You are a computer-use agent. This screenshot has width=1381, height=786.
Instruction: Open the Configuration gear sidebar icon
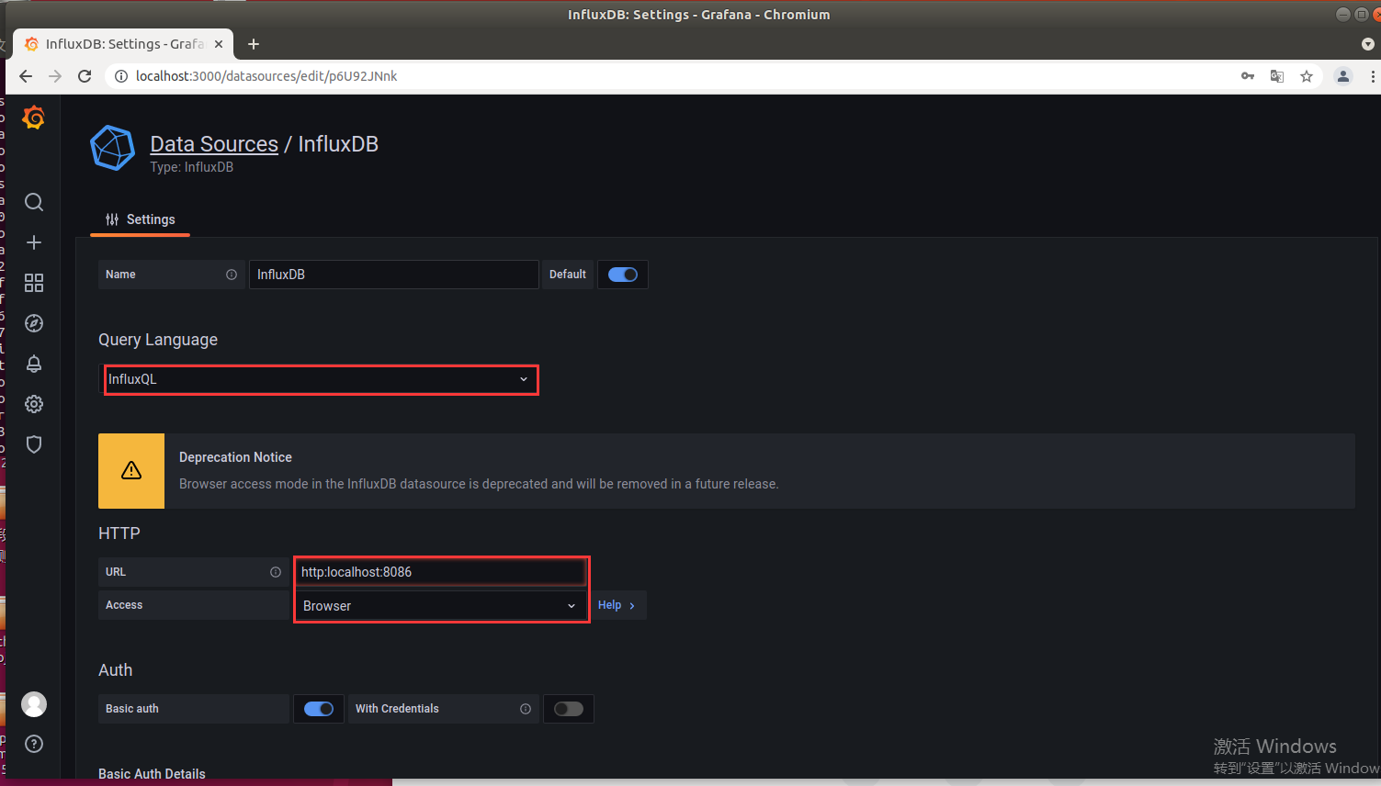(34, 404)
